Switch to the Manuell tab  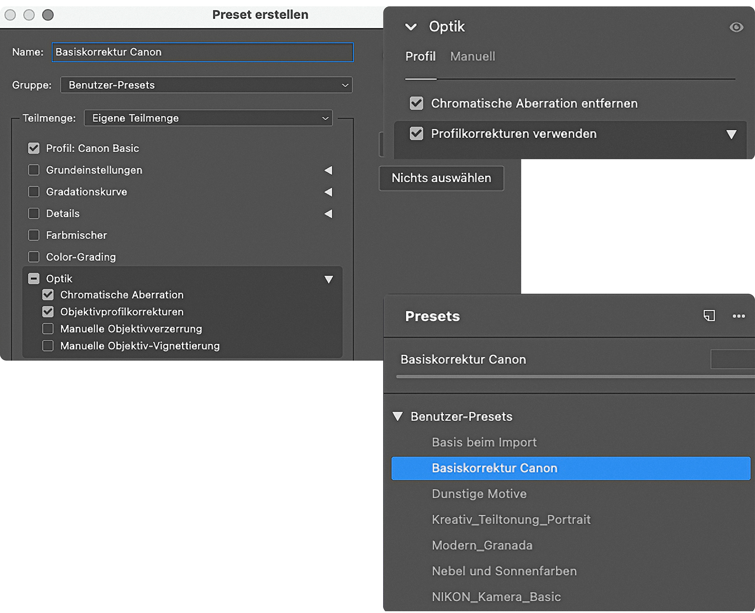(x=472, y=56)
